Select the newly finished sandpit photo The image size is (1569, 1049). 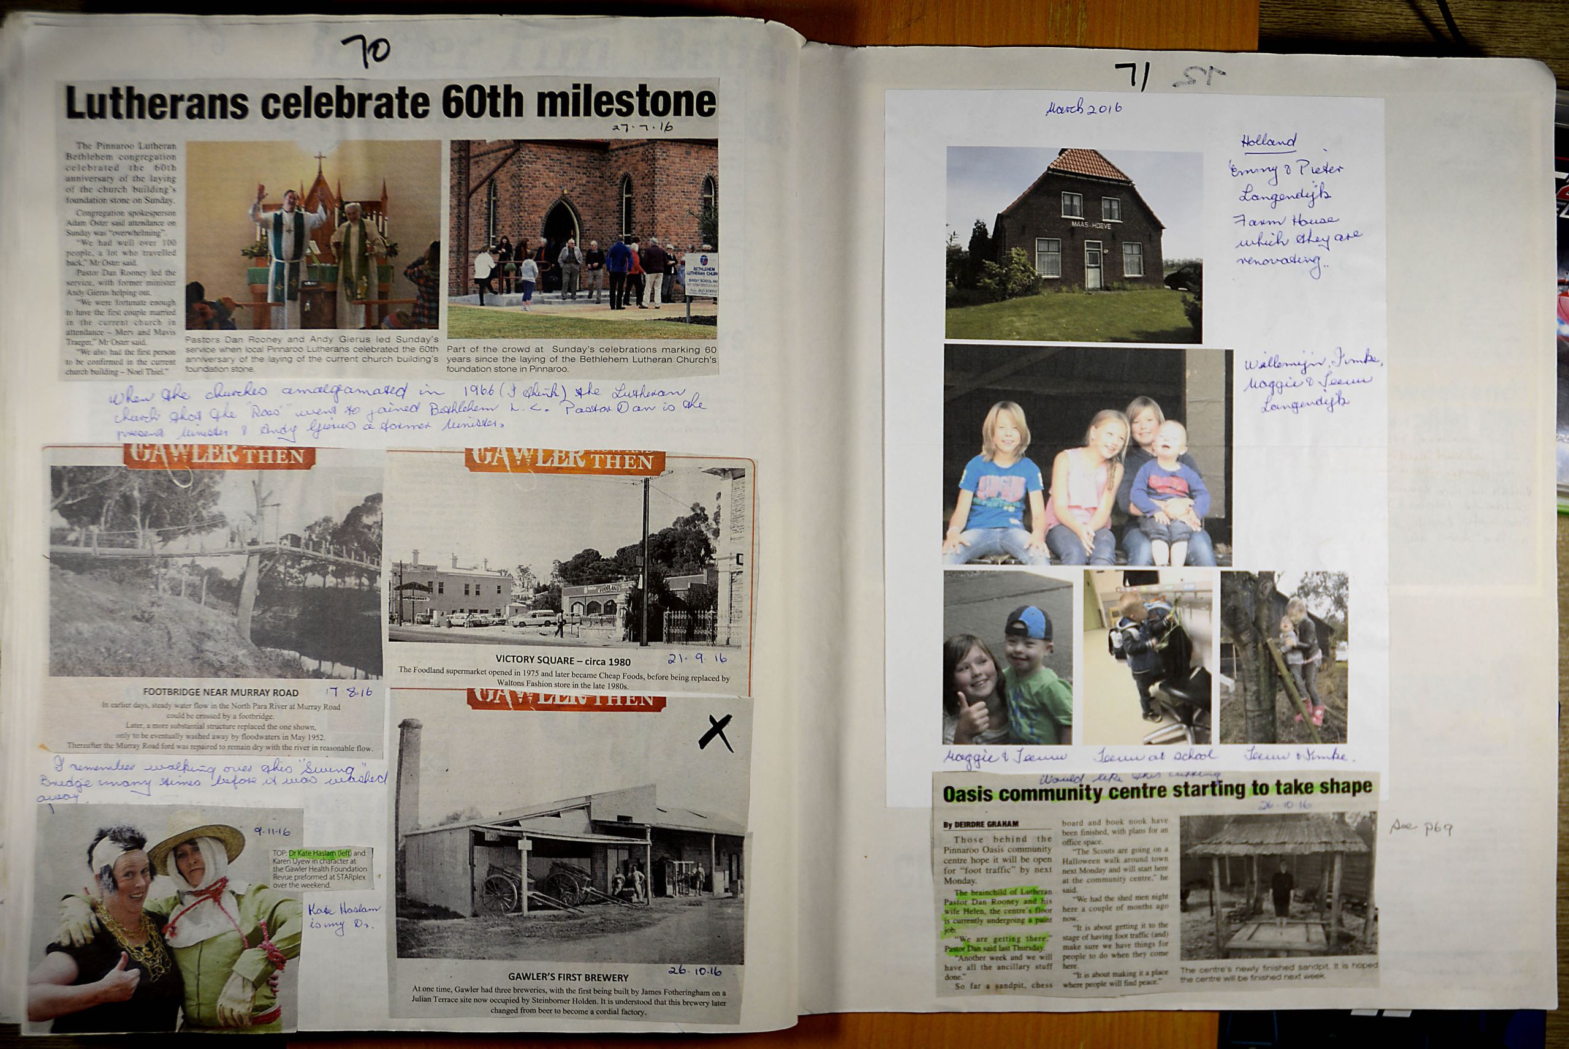1278,887
